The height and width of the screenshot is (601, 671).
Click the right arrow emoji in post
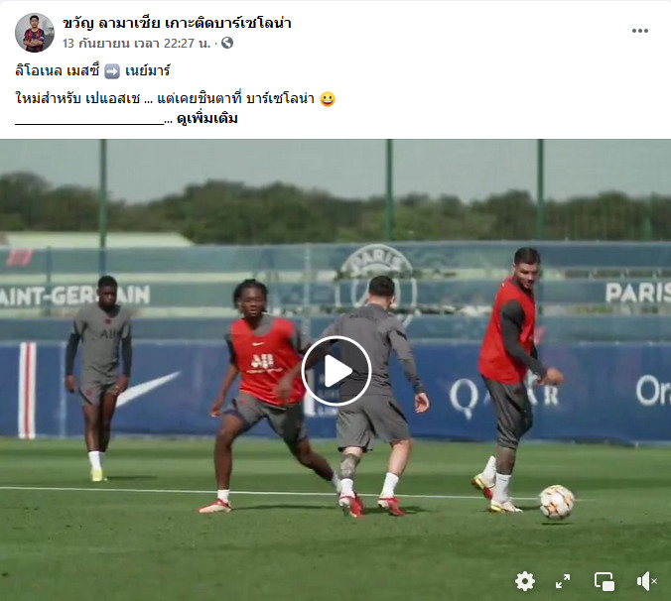tap(112, 71)
